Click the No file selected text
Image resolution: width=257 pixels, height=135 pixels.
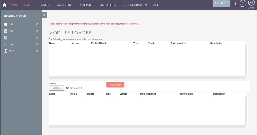click(x=74, y=88)
